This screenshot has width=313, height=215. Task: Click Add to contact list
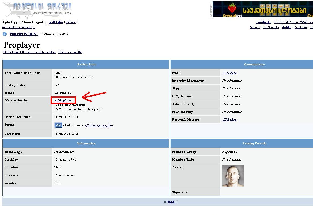click(70, 52)
